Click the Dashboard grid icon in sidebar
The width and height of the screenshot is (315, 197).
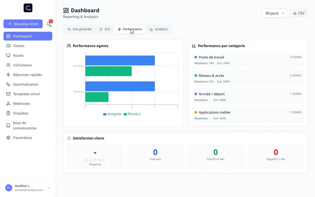tap(8, 36)
